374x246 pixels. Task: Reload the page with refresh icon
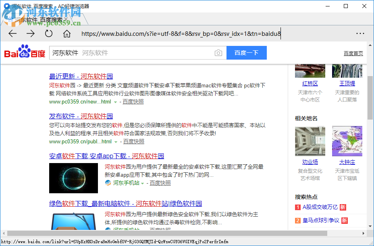point(49,33)
